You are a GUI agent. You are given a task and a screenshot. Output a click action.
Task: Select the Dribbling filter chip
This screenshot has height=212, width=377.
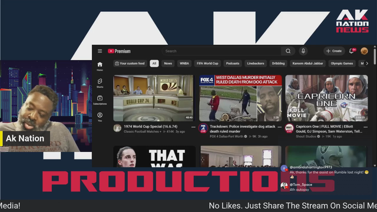[278, 64]
